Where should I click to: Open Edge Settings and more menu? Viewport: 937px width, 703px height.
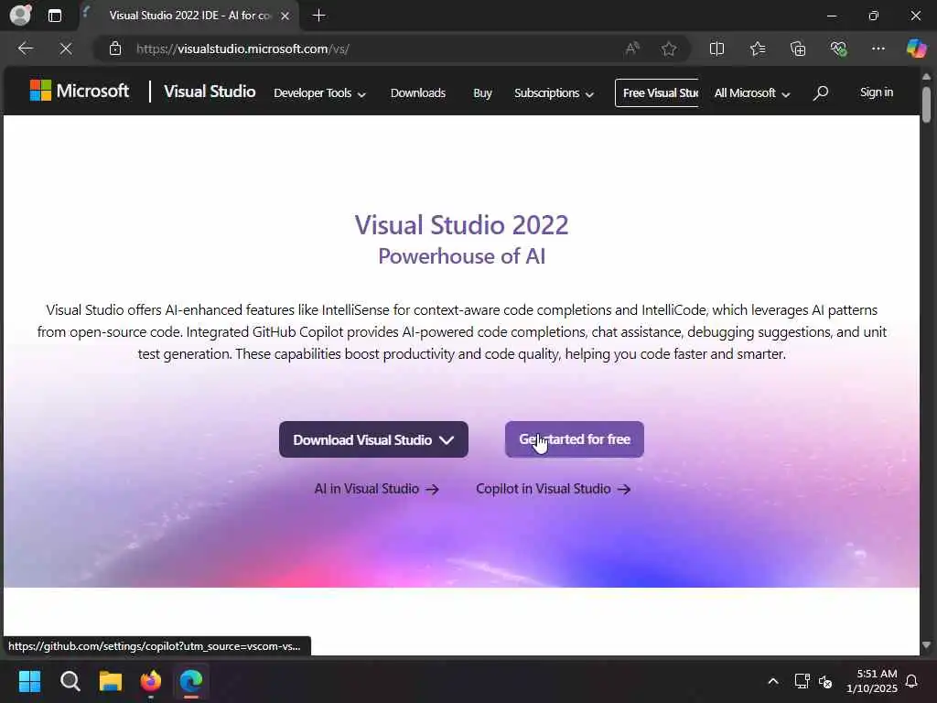pos(878,49)
